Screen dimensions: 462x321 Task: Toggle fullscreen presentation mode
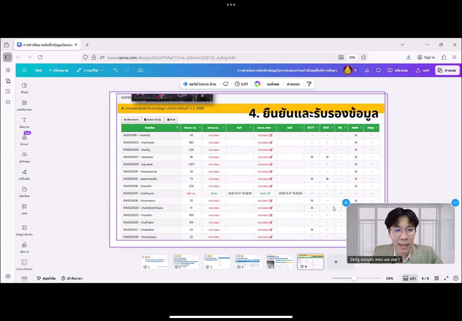tap(446, 278)
